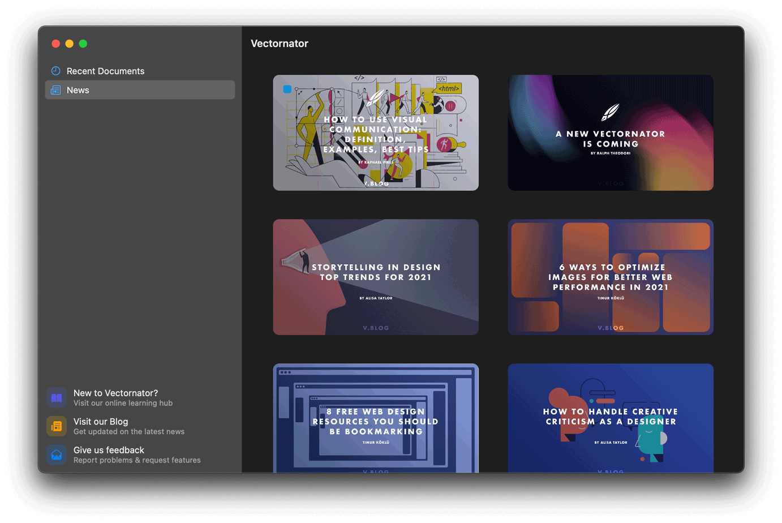Open the '6 Ways to Optimize Images' card
The width and height of the screenshot is (782, 523).
(x=611, y=277)
